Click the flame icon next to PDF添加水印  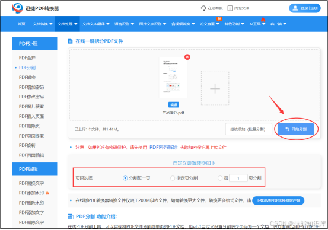coord(47,193)
